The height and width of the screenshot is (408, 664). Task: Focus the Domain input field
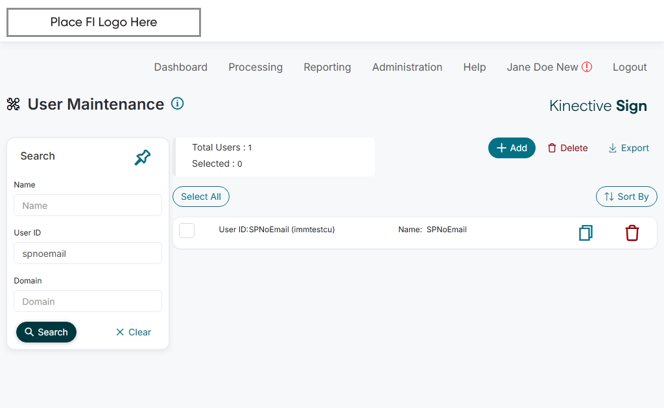(x=88, y=302)
